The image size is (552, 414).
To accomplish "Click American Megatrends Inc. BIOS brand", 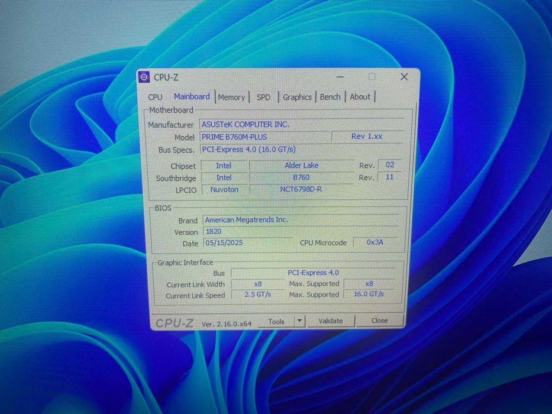I will tap(301, 219).
